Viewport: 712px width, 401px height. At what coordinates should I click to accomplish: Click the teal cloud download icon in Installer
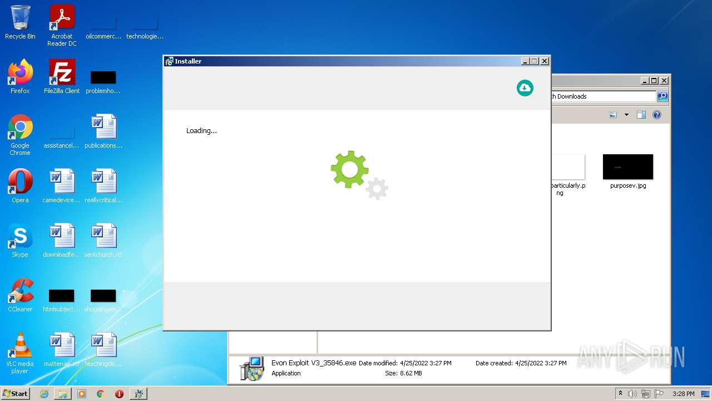click(x=525, y=88)
